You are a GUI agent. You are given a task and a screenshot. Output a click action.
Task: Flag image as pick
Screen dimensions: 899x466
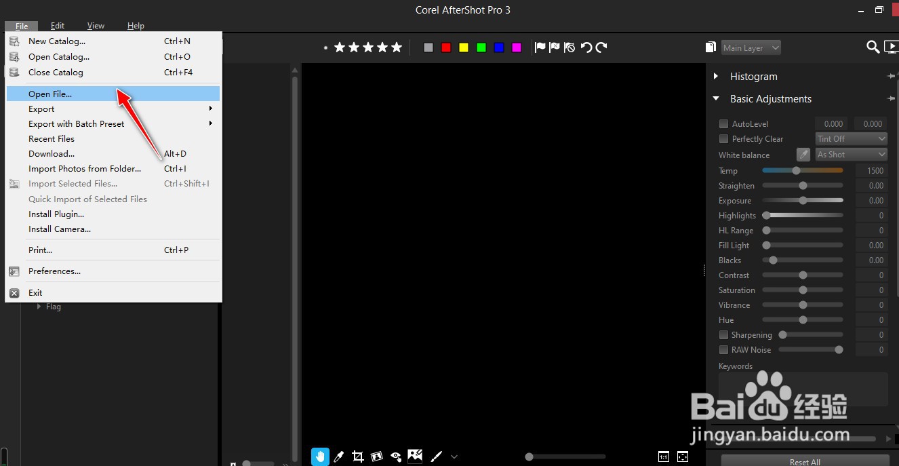(x=540, y=47)
